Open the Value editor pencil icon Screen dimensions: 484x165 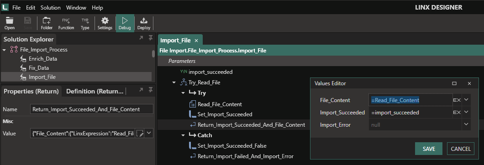point(140,133)
